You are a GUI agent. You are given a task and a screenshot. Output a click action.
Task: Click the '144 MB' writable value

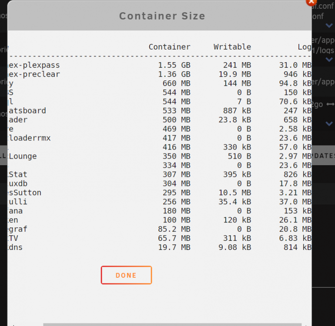tap(237, 83)
